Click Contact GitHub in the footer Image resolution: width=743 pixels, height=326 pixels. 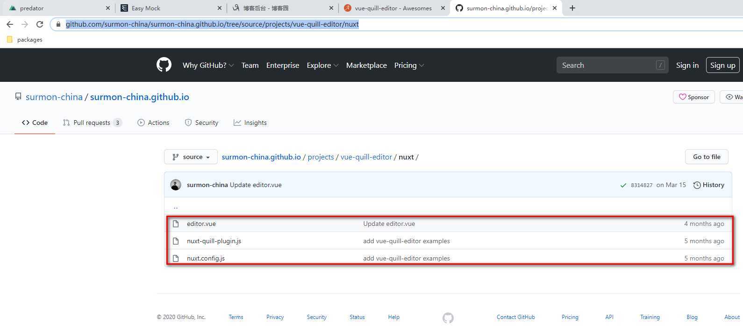(516, 317)
